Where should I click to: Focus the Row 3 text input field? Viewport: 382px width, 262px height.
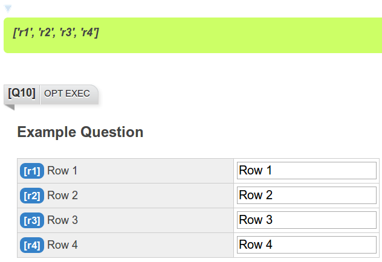[x=306, y=220]
